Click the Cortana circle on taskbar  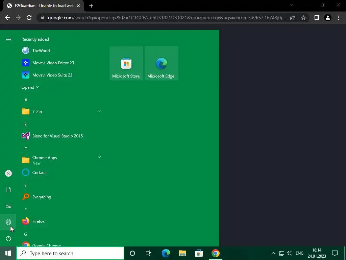pos(132,253)
